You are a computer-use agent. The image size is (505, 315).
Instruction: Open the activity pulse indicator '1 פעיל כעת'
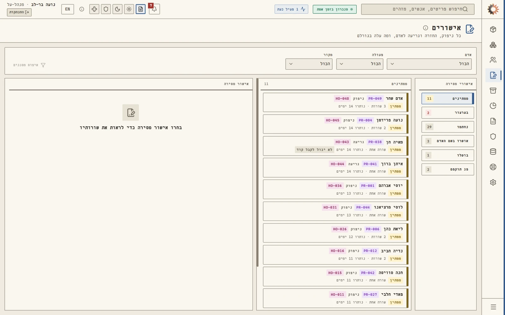click(x=291, y=9)
